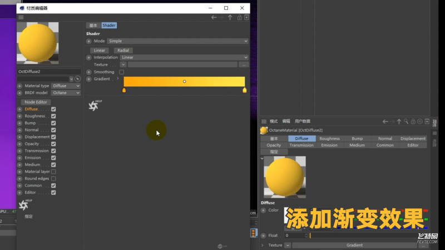Click the back arrow in Attribute Manager
The image size is (445, 250).
tap(385, 121)
